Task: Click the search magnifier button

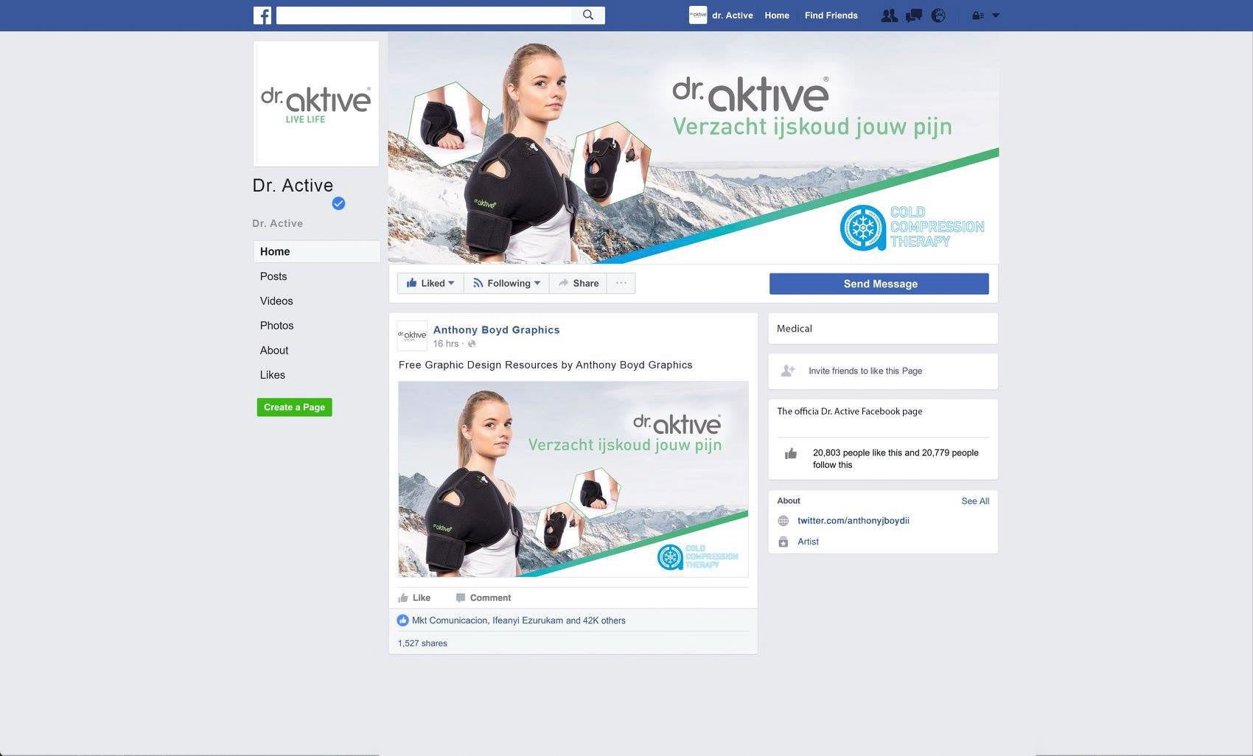Action: click(587, 15)
